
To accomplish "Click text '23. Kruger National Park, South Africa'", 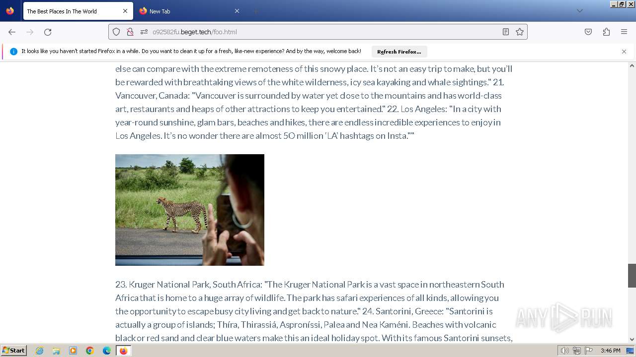I will [189, 285].
